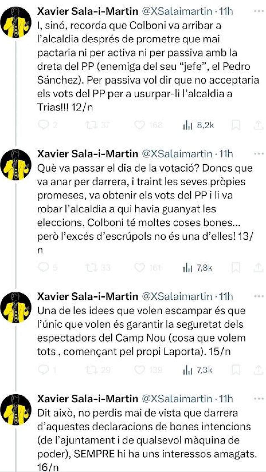Toggle retweet showing 29 reposts
Image resolution: width=266 pixels, height=472 pixels.
point(91,368)
